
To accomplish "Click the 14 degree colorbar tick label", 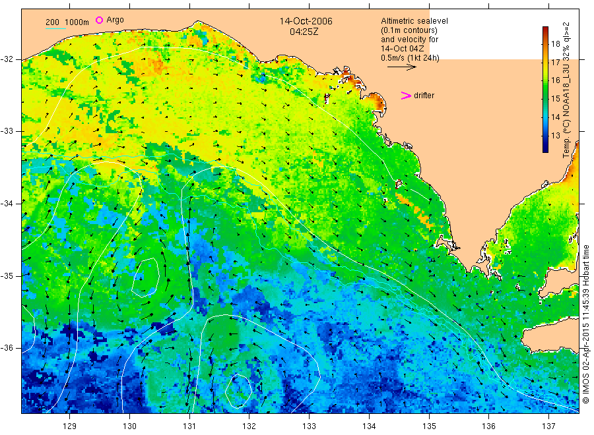I will [x=555, y=117].
